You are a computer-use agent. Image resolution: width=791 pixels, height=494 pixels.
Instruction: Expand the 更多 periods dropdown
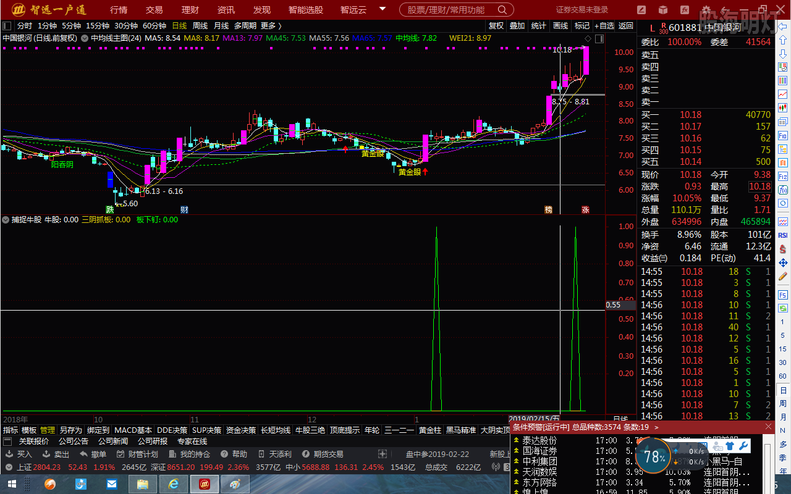pyautogui.click(x=271, y=25)
